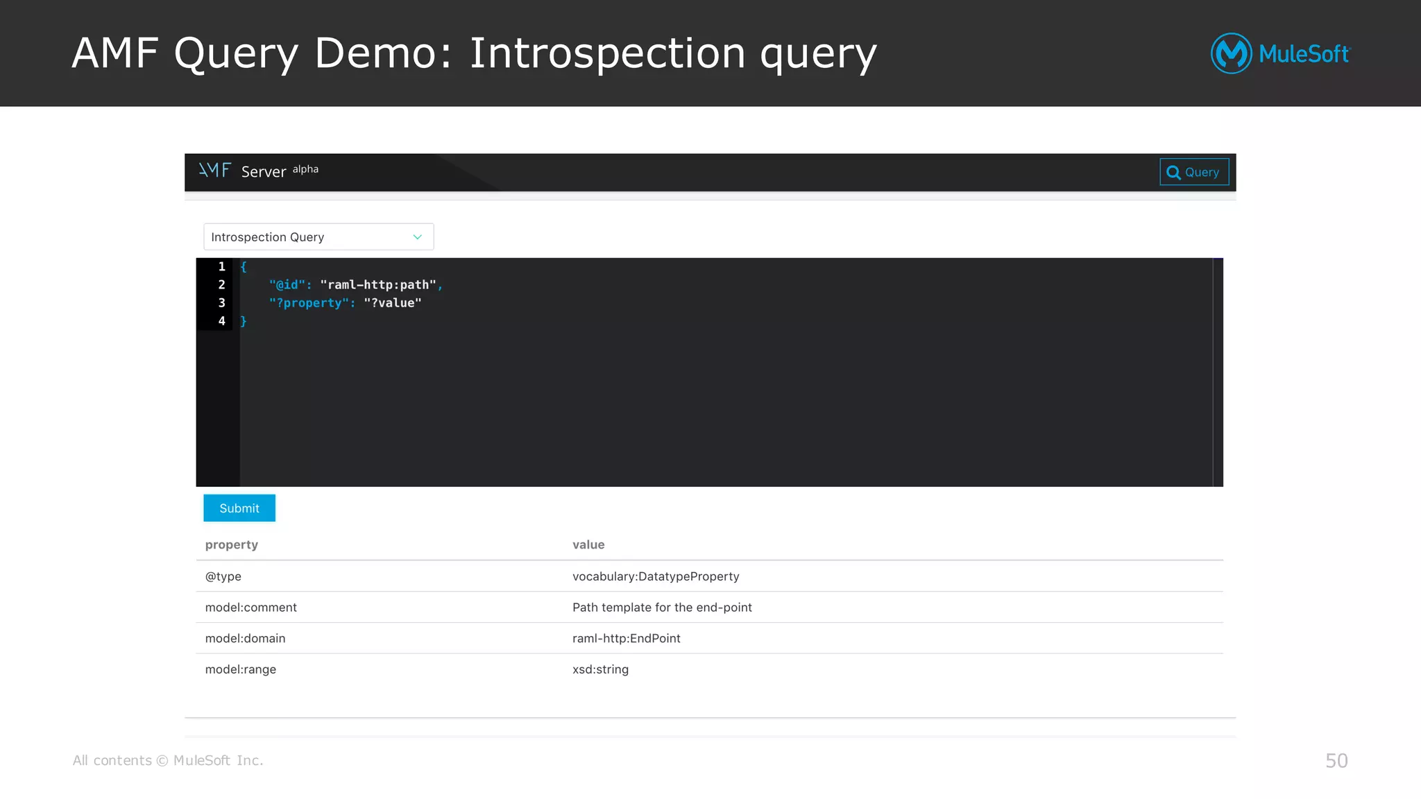Click the closing brace on editor line 4
The image size is (1421, 799).
click(x=244, y=321)
